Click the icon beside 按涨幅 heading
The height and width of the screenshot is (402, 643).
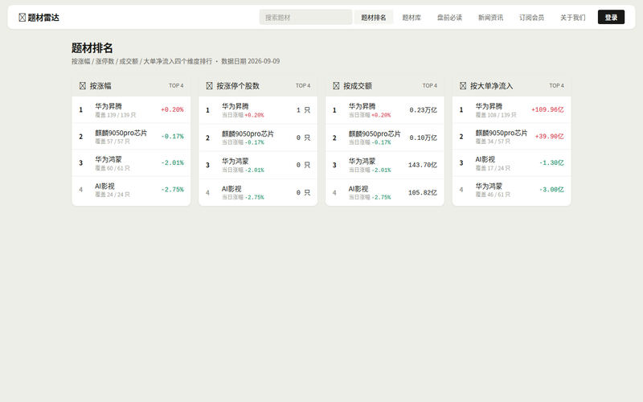[x=83, y=86]
